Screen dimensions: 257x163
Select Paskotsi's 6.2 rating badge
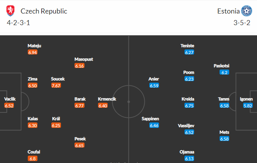(224, 72)
